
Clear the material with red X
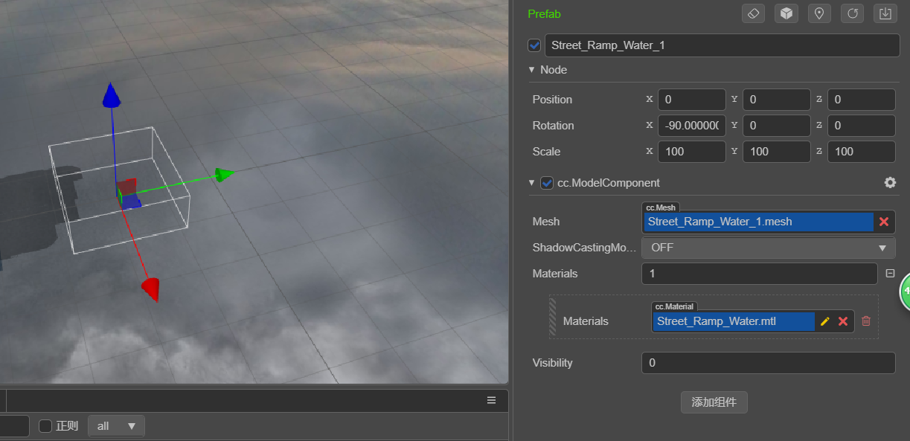[843, 321]
